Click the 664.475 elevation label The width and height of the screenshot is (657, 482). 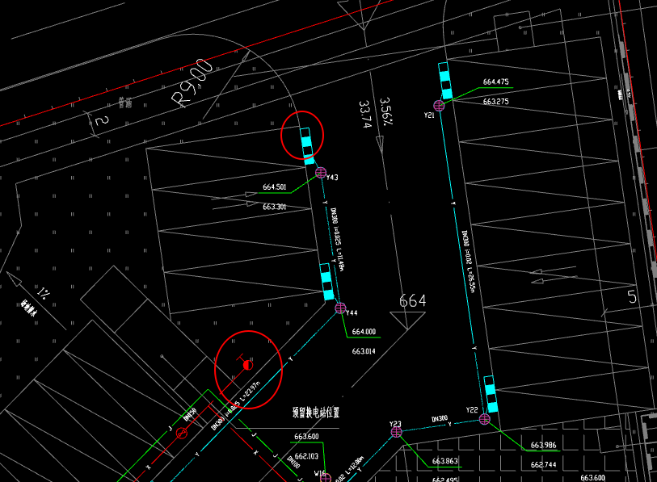click(495, 82)
